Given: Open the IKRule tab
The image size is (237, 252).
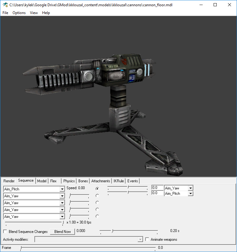Looking at the screenshot, I should [x=119, y=181].
